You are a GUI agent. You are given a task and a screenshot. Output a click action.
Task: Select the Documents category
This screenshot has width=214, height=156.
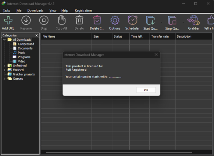tap(25, 48)
